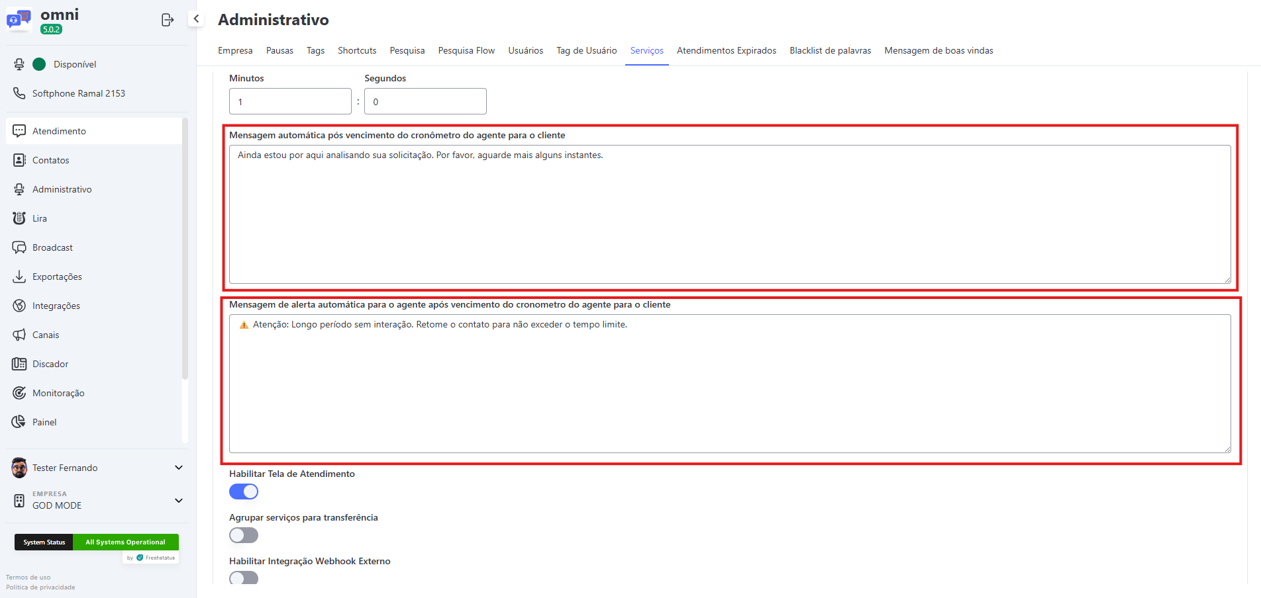Screen dimensions: 1261x598
Task: Select the Discador icon
Action: [19, 363]
